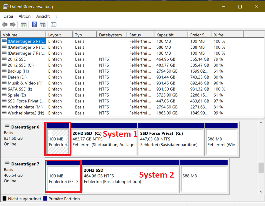Click the 3725,90 GB capacity cell
The height and width of the screenshot is (206, 265).
pos(167,95)
